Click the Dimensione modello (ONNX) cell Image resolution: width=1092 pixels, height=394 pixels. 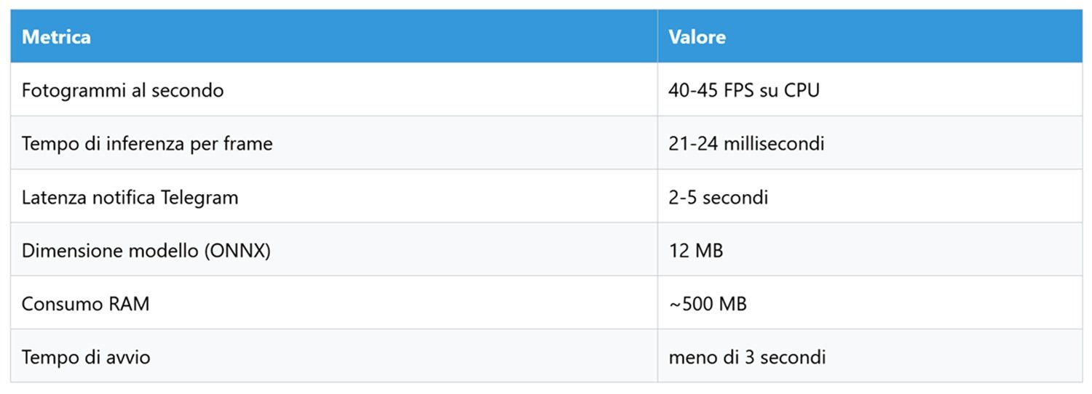pyautogui.click(x=334, y=249)
